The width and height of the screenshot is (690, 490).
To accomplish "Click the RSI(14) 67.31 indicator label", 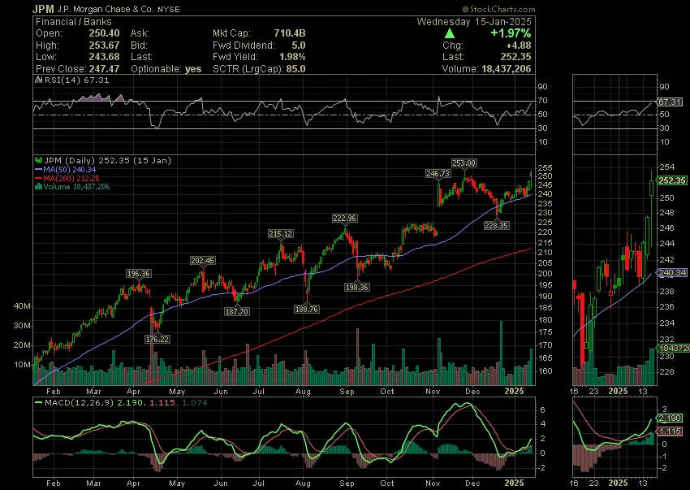I will pyautogui.click(x=76, y=80).
